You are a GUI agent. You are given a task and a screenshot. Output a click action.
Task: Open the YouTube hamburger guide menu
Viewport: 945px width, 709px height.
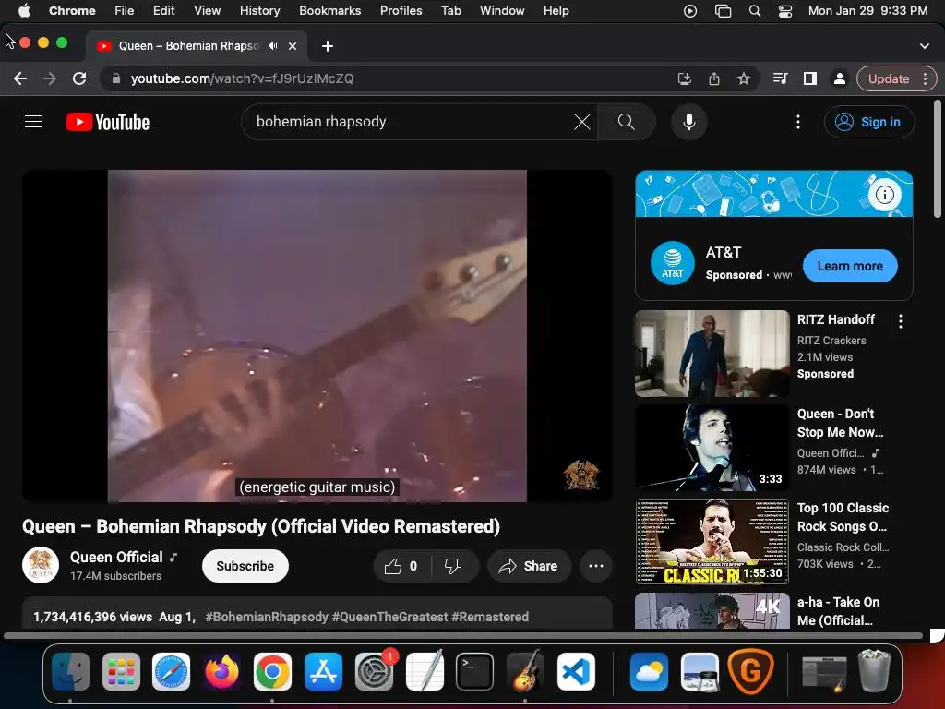pos(33,122)
